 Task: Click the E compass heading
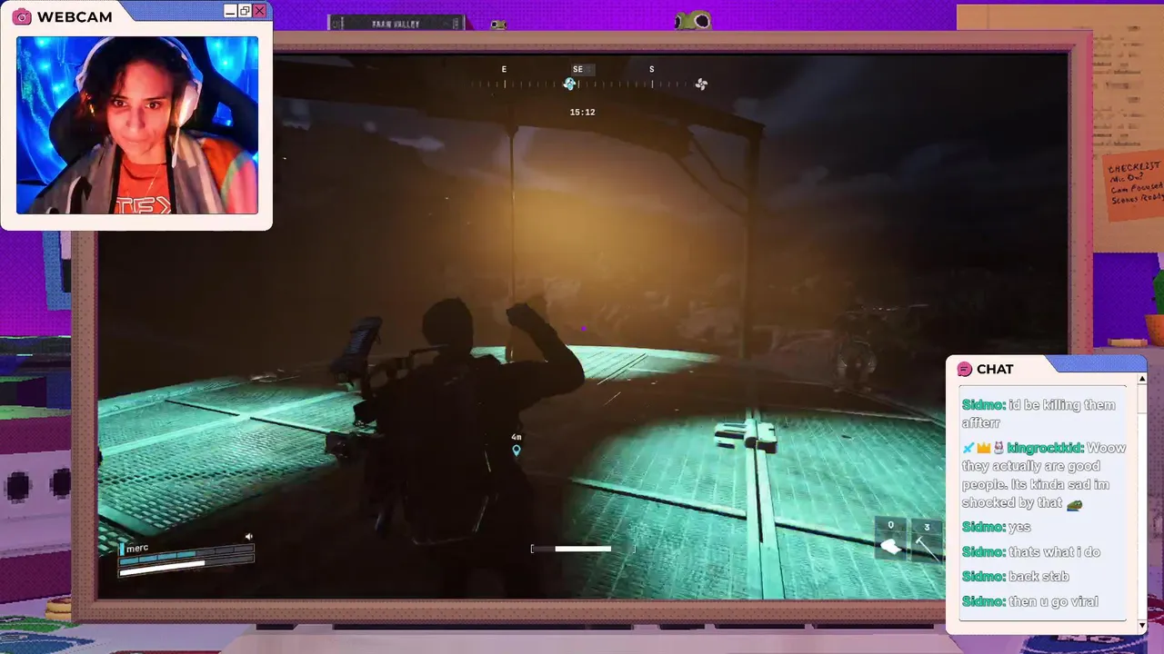point(504,69)
